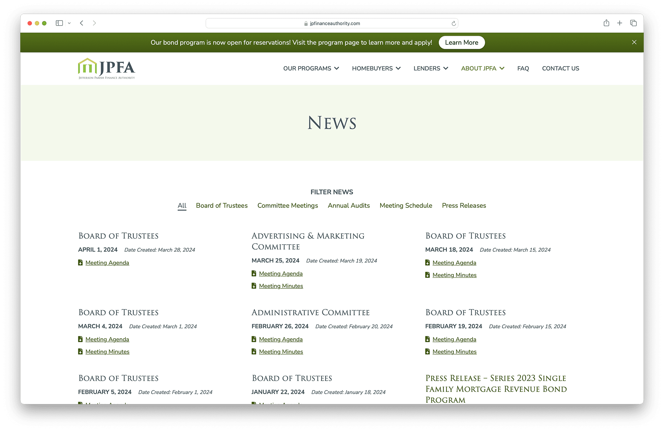Open February 26, 2024 Meeting Minutes link
This screenshot has height=431, width=664.
(x=281, y=352)
